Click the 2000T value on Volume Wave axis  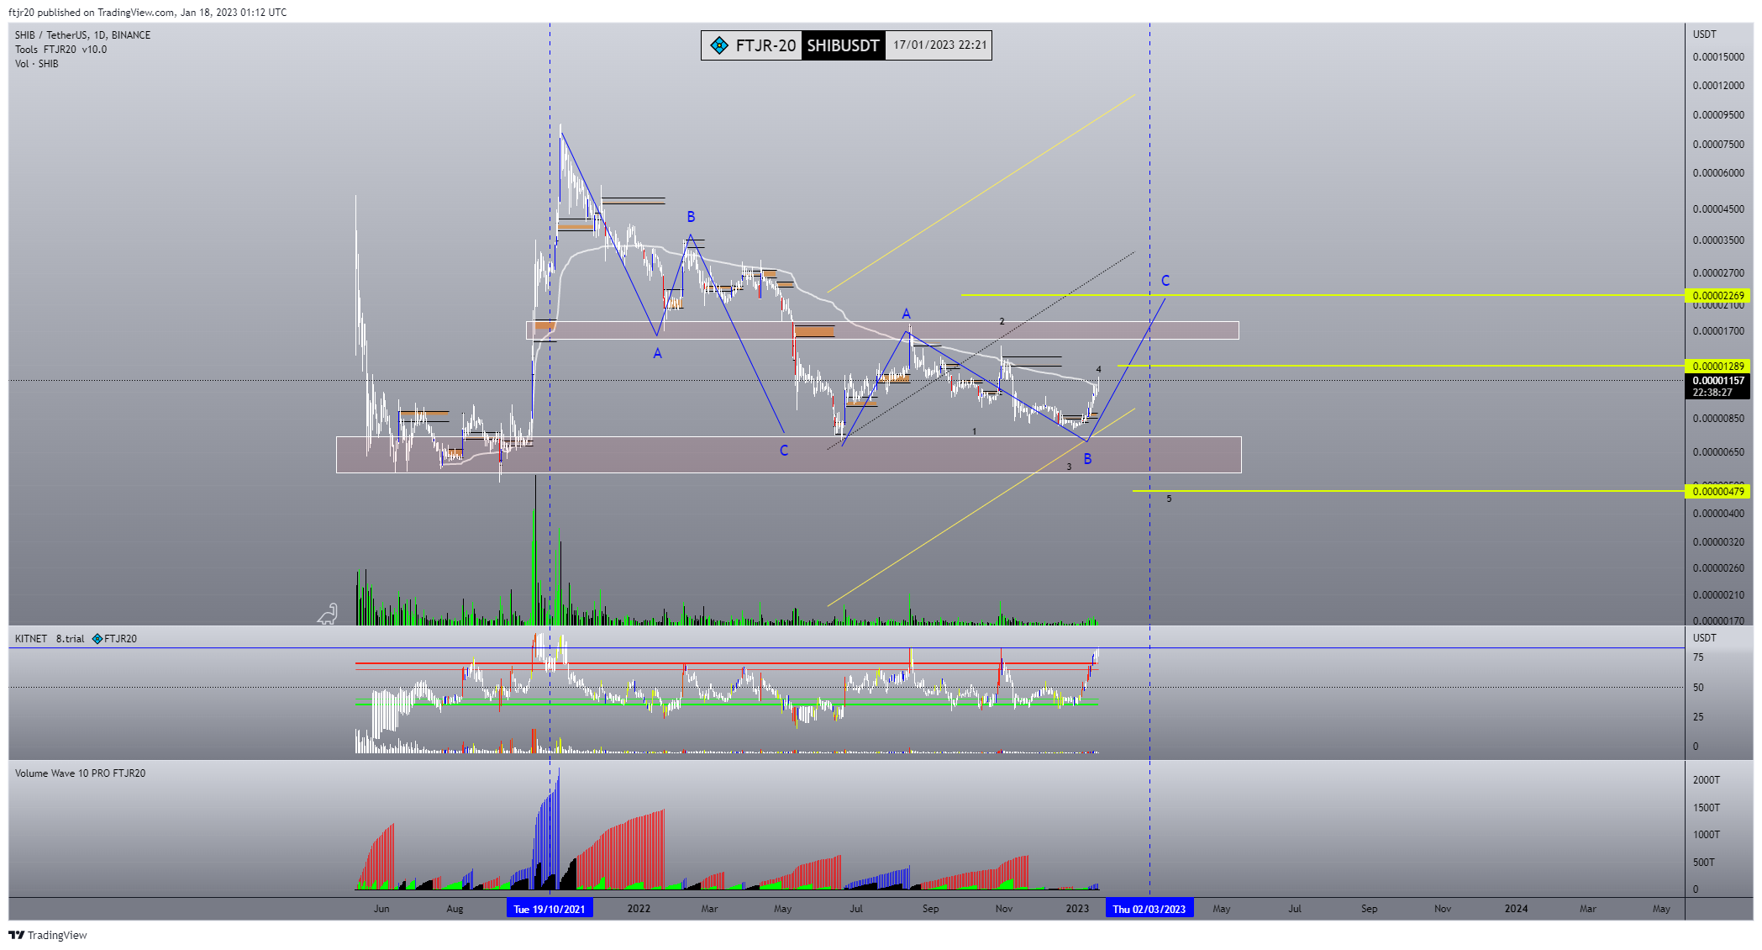pos(1707,780)
